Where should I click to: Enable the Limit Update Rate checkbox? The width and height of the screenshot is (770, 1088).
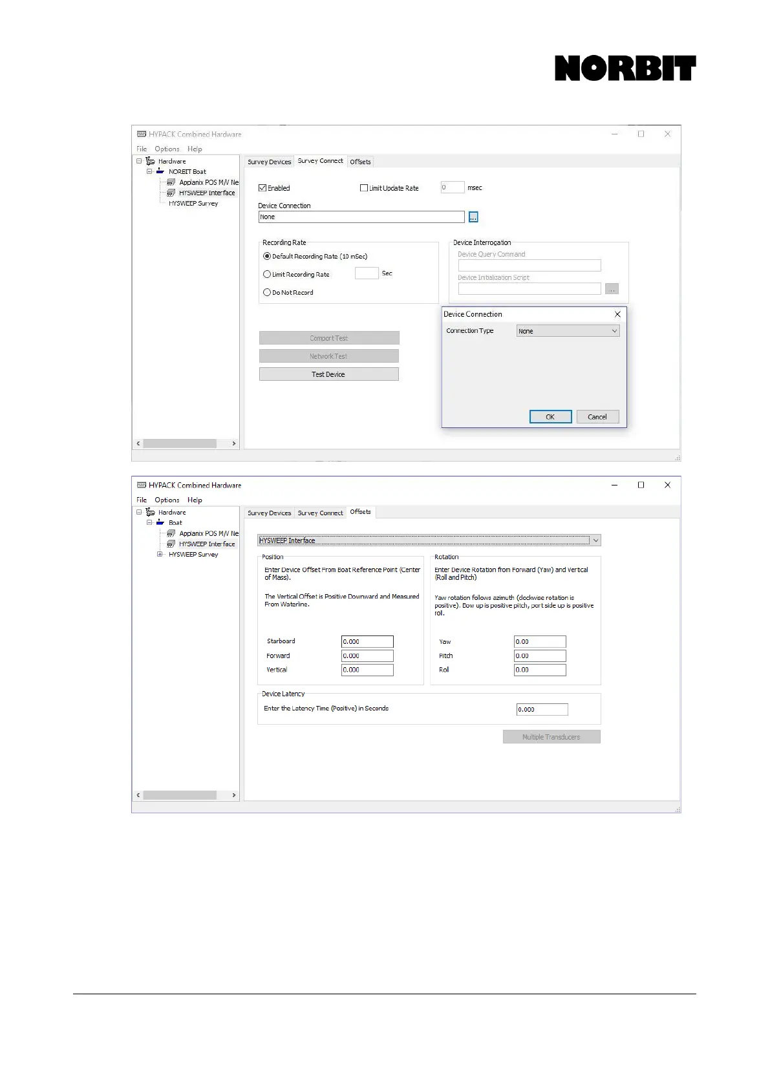(x=364, y=188)
